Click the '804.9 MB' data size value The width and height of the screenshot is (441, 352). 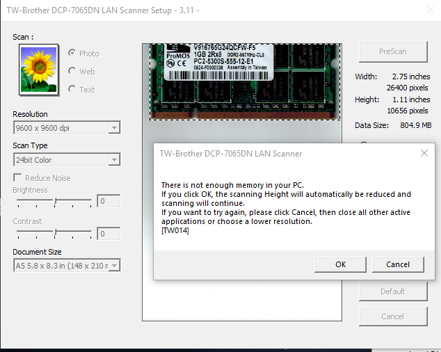[x=416, y=125]
